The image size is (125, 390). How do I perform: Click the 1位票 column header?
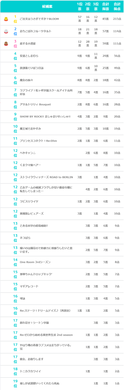80,7
